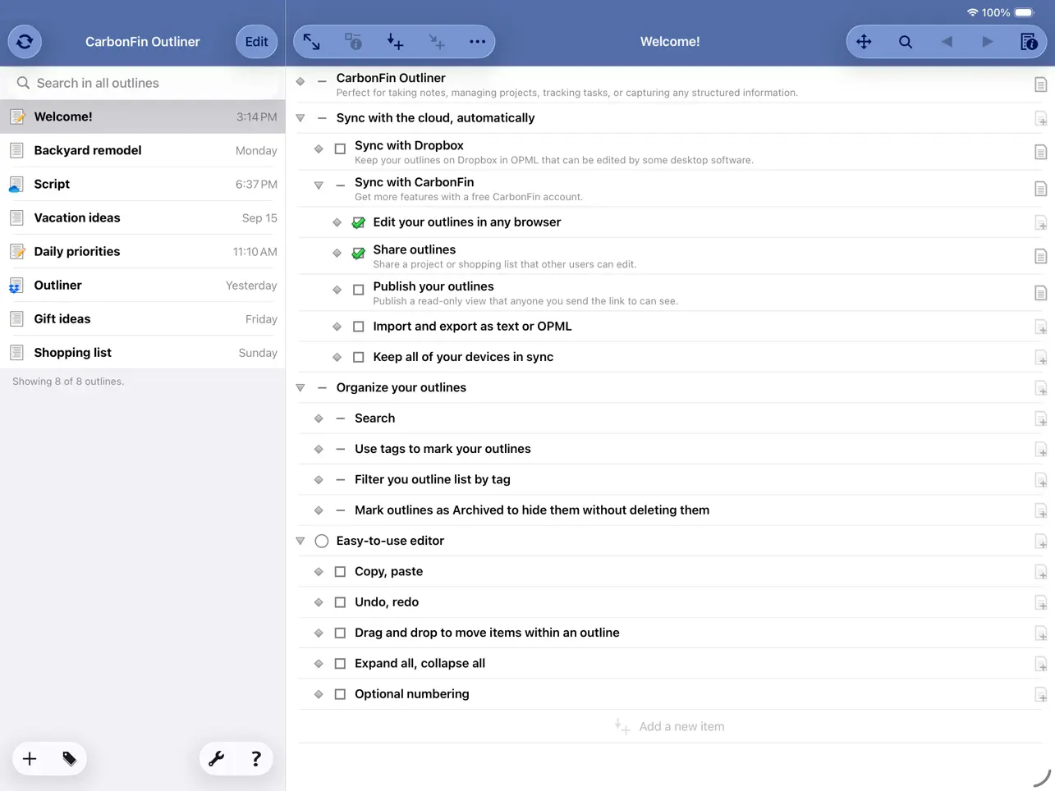Click the Edit button above the outline list
Screen dimensions: 1055x791
click(256, 41)
